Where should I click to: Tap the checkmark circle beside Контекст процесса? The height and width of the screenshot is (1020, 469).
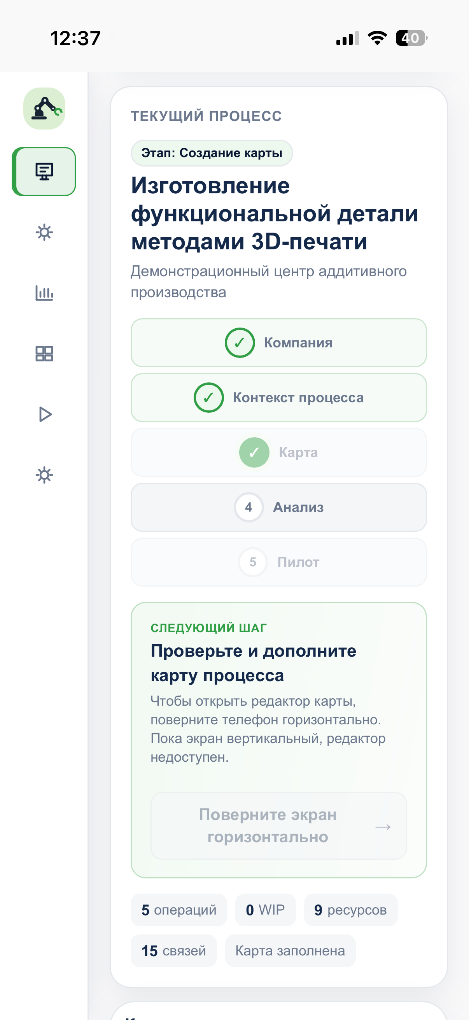(208, 397)
